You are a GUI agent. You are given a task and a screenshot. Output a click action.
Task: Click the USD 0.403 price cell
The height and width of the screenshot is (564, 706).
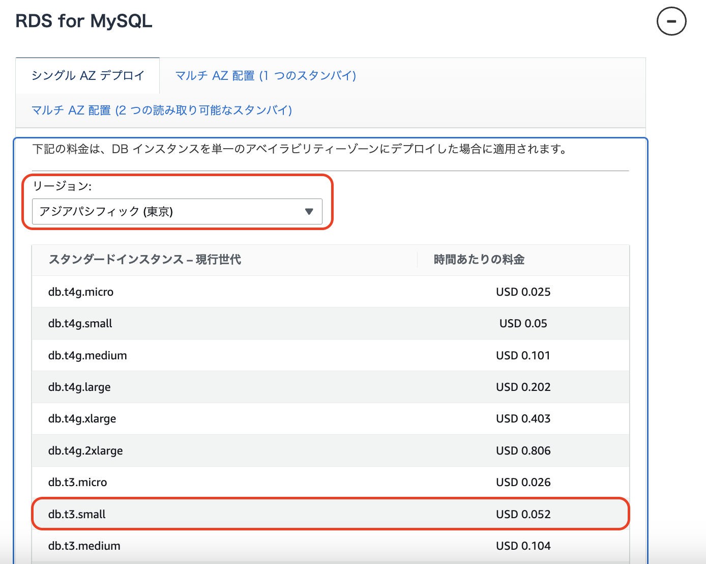pyautogui.click(x=523, y=418)
